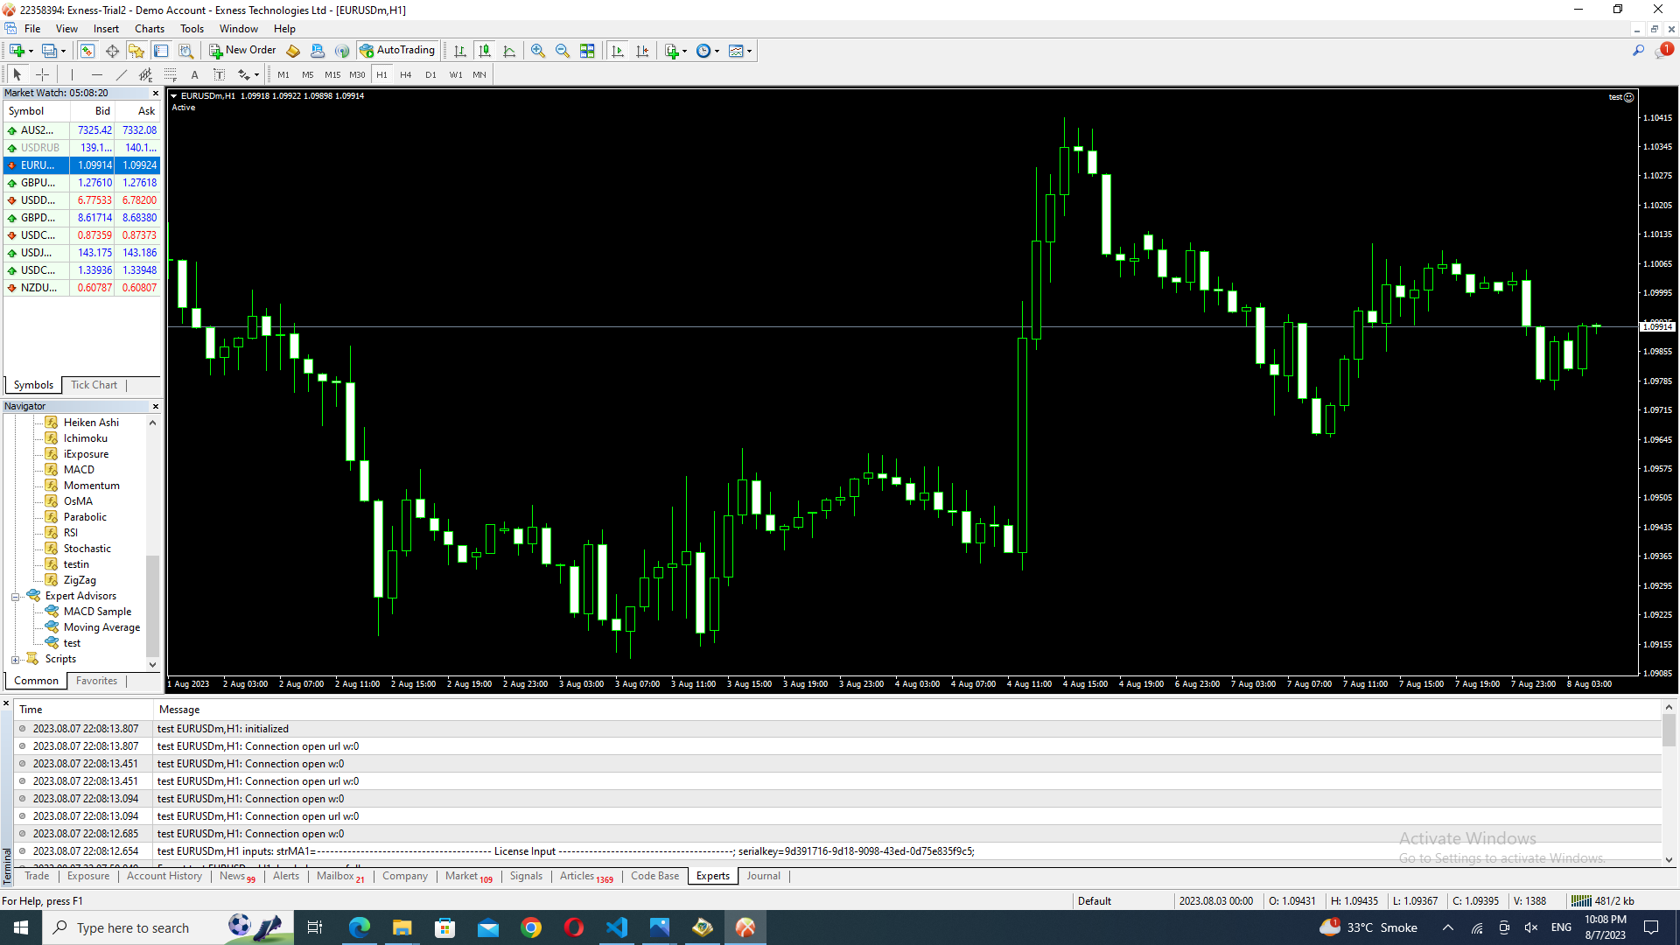Select GBPU symbol row in Market Watch
This screenshot has width=1680, height=945.
click(x=38, y=183)
